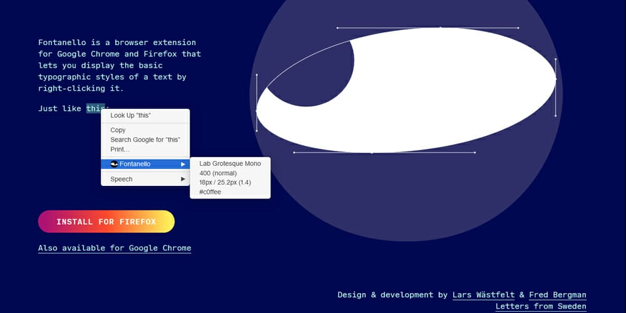This screenshot has width=626, height=313.
Task: Click the white eye-shaped logo illustration
Action: point(406,90)
